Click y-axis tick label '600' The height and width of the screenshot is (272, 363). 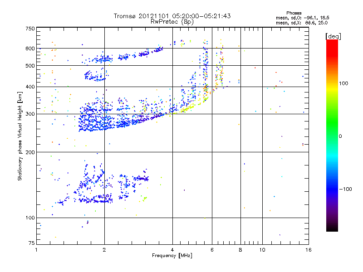(30, 49)
